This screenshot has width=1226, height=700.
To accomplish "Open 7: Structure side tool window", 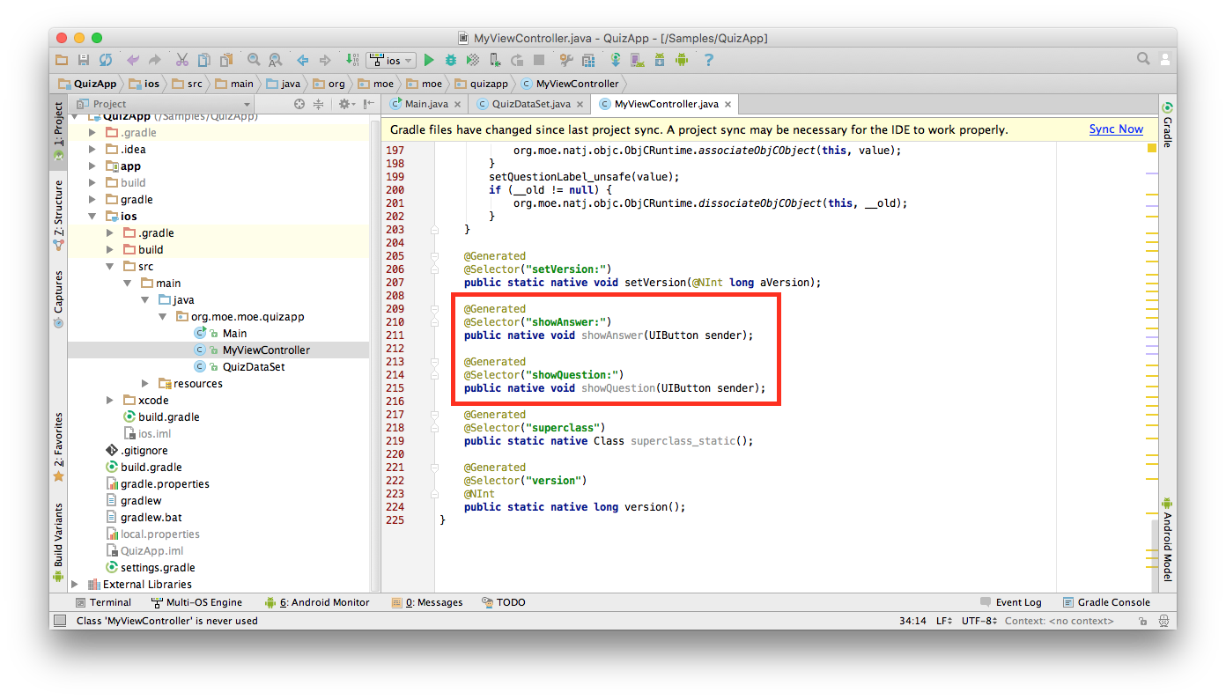I will [x=59, y=217].
